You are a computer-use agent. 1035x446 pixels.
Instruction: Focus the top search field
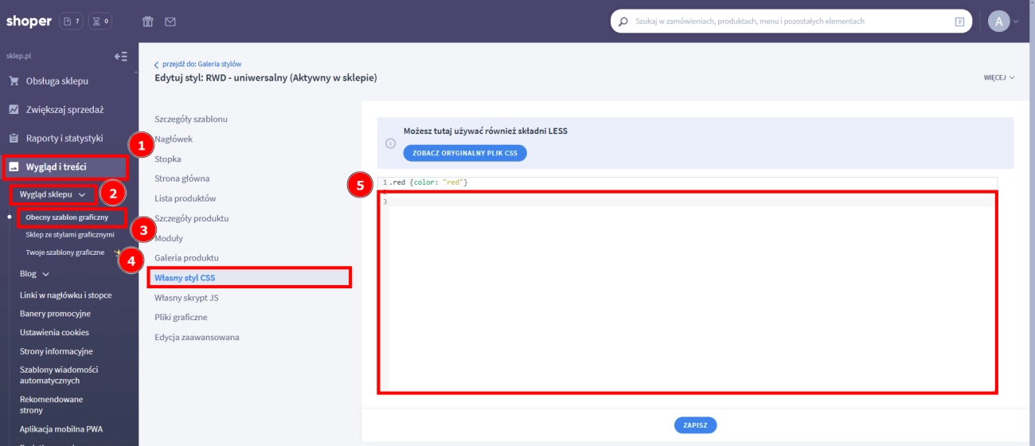point(788,22)
